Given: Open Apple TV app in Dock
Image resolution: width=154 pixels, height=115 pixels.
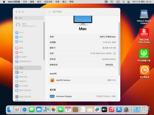Looking at the screenshot, I should coord(104,109).
